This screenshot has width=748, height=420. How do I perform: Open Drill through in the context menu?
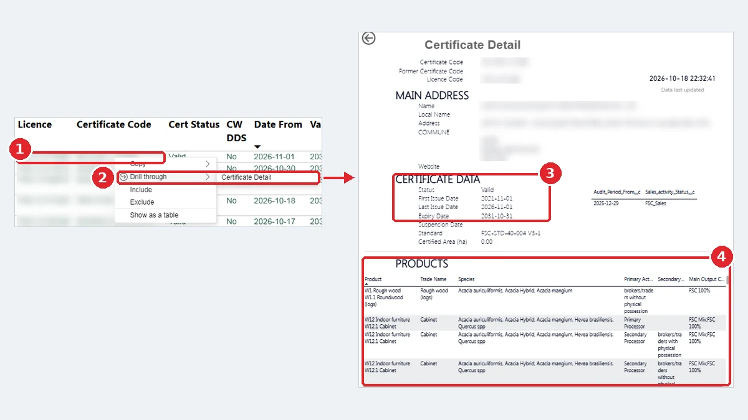coord(165,177)
